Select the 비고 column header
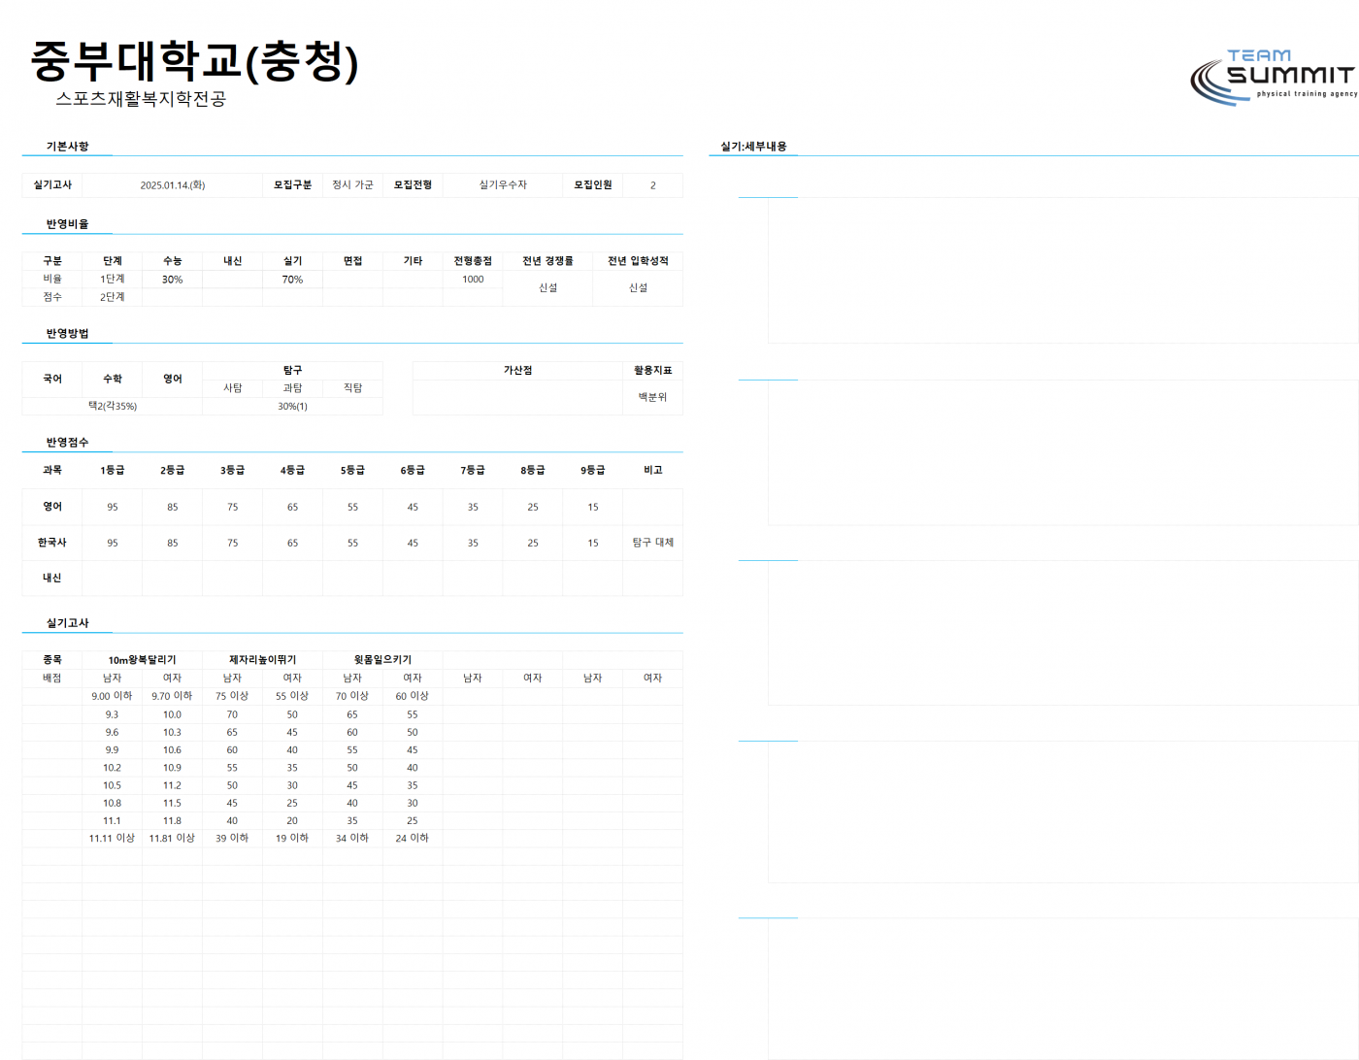The width and height of the screenshot is (1359, 1060). [x=652, y=470]
